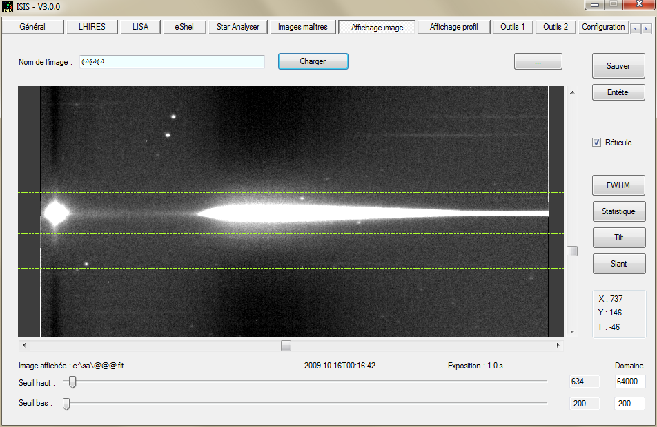This screenshot has height=427, width=657.
Task: Switch to the Star Analyser tab
Action: pos(237,27)
